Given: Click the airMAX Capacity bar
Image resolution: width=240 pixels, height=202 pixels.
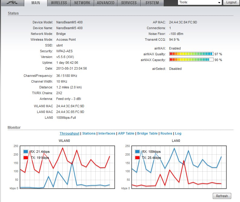Looking at the screenshot, I should pyautogui.click(x=191, y=60).
